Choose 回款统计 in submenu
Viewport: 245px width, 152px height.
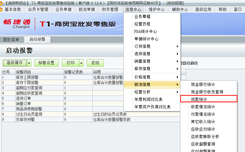209,99
